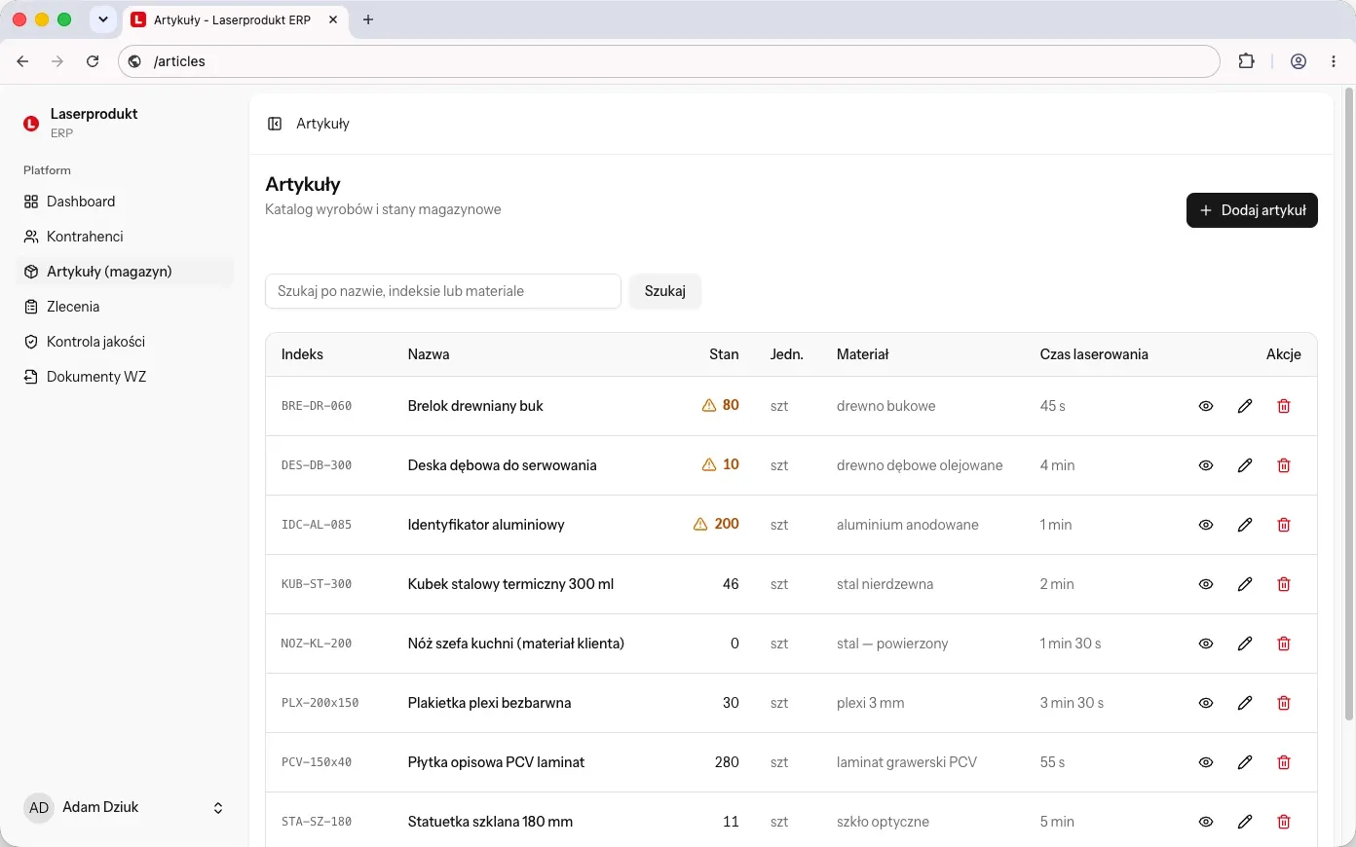Open Dokumenty WZ in the sidebar
This screenshot has height=847, width=1356.
(x=125, y=377)
